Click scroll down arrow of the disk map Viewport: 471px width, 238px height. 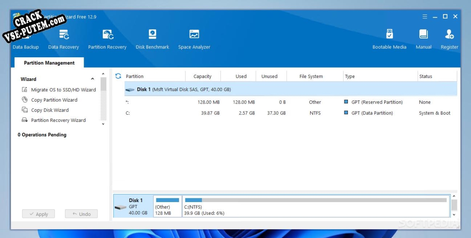pyautogui.click(x=454, y=215)
